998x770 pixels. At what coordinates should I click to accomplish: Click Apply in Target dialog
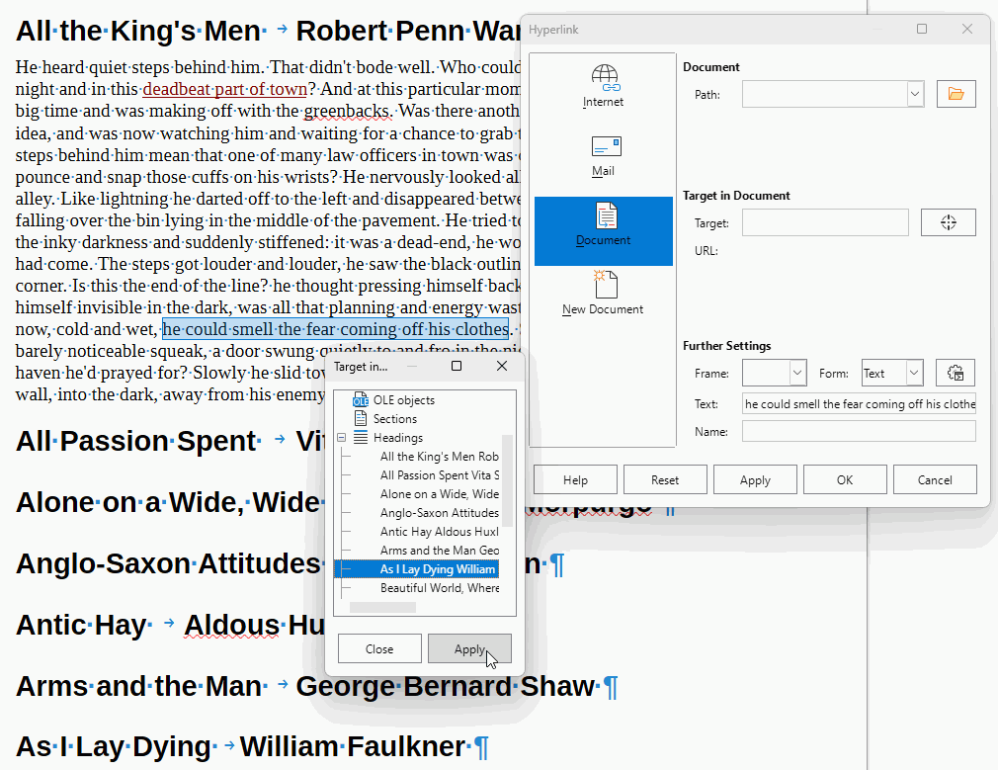tap(469, 648)
